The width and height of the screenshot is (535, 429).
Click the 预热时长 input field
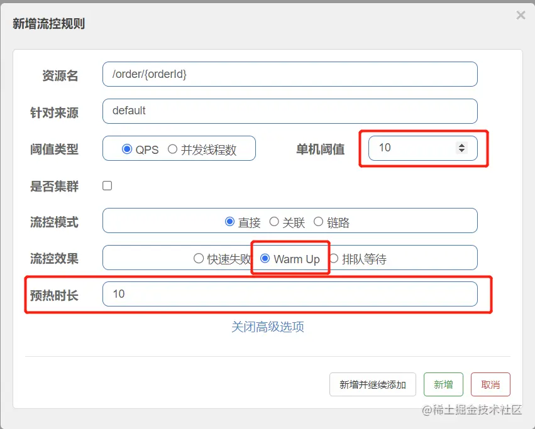(x=290, y=294)
